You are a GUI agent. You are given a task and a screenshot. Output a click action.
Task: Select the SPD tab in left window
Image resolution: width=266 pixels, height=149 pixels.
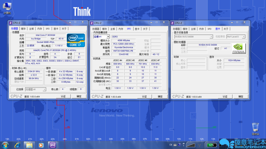48,29
